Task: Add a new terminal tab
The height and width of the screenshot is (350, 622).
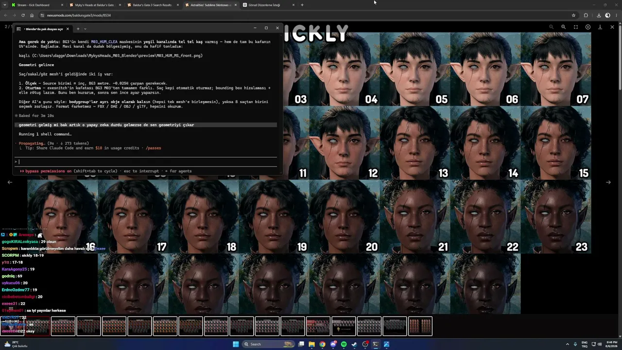Action: click(78, 29)
